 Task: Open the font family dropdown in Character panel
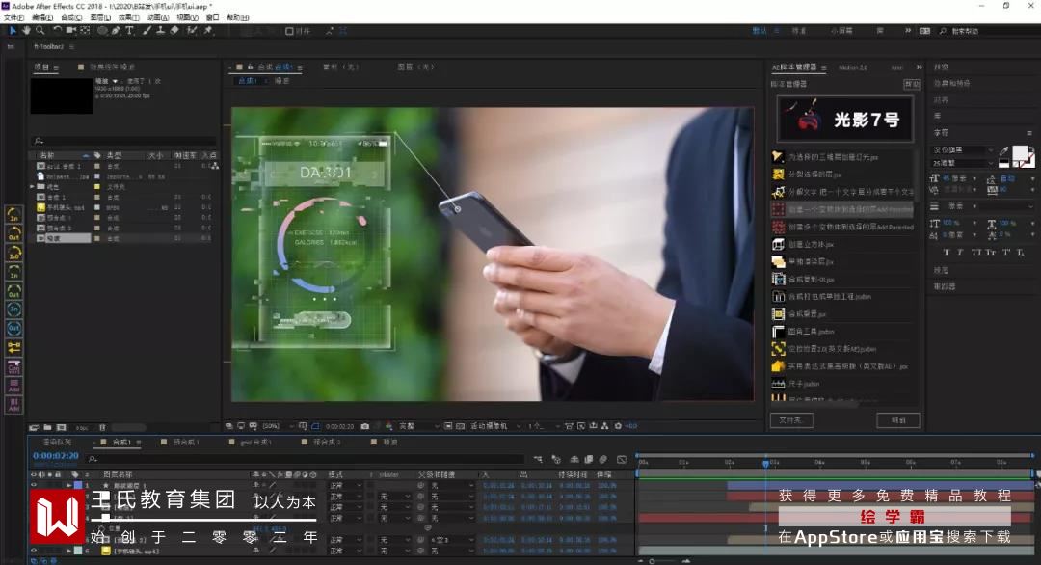tap(963, 150)
